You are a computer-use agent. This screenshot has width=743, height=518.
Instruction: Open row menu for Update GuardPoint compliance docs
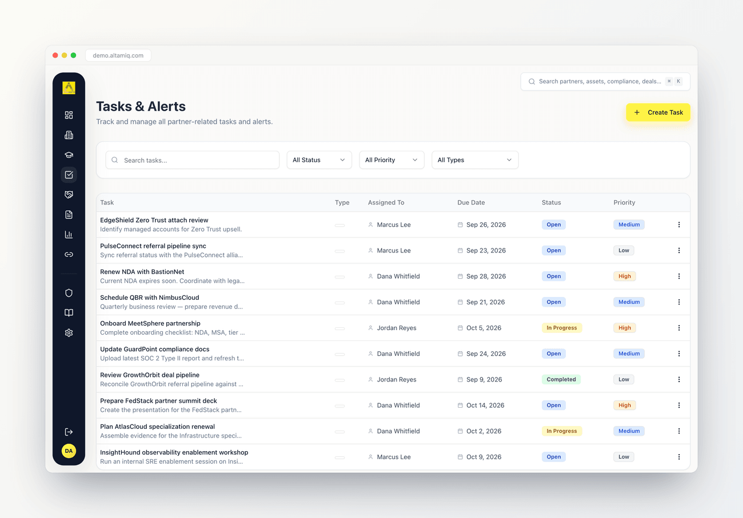(x=679, y=354)
